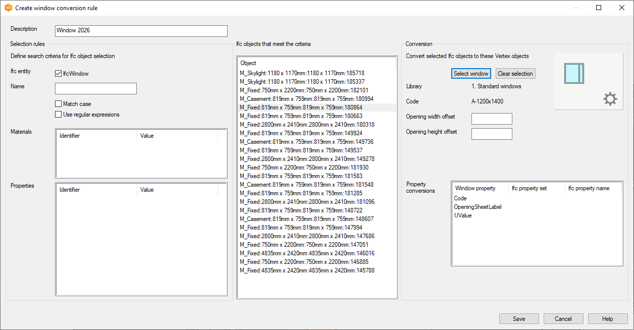Click the Opening width offset field
Viewport: 634px width, 330px height.
point(491,119)
